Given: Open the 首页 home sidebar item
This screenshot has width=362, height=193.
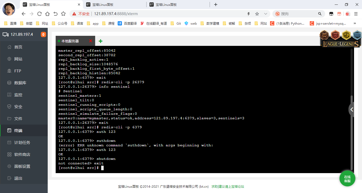Looking at the screenshot, I should 18,47.
